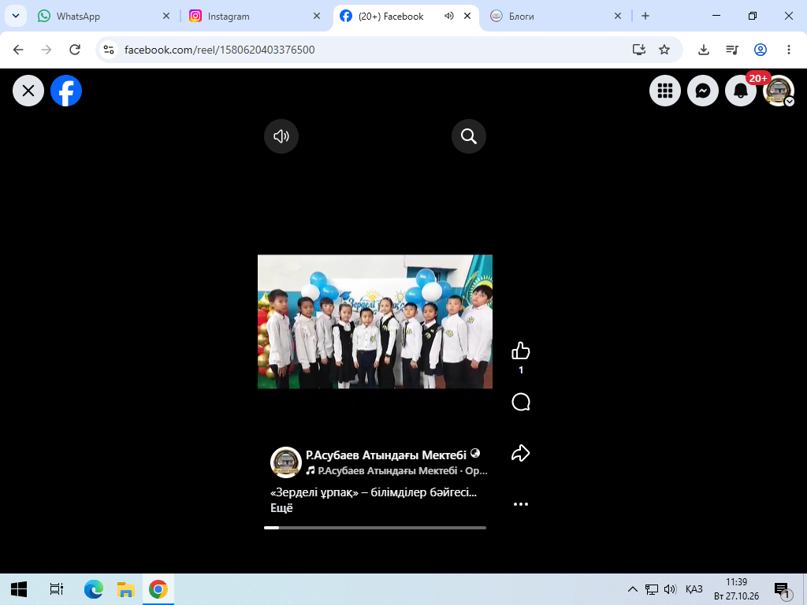Open the Facebook menu grid icon

(665, 91)
